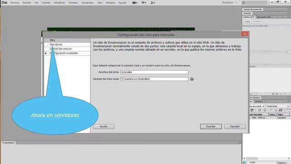Open the Vista local dropdown
Viewport: 291px width, 164px height.
tap(278, 106)
